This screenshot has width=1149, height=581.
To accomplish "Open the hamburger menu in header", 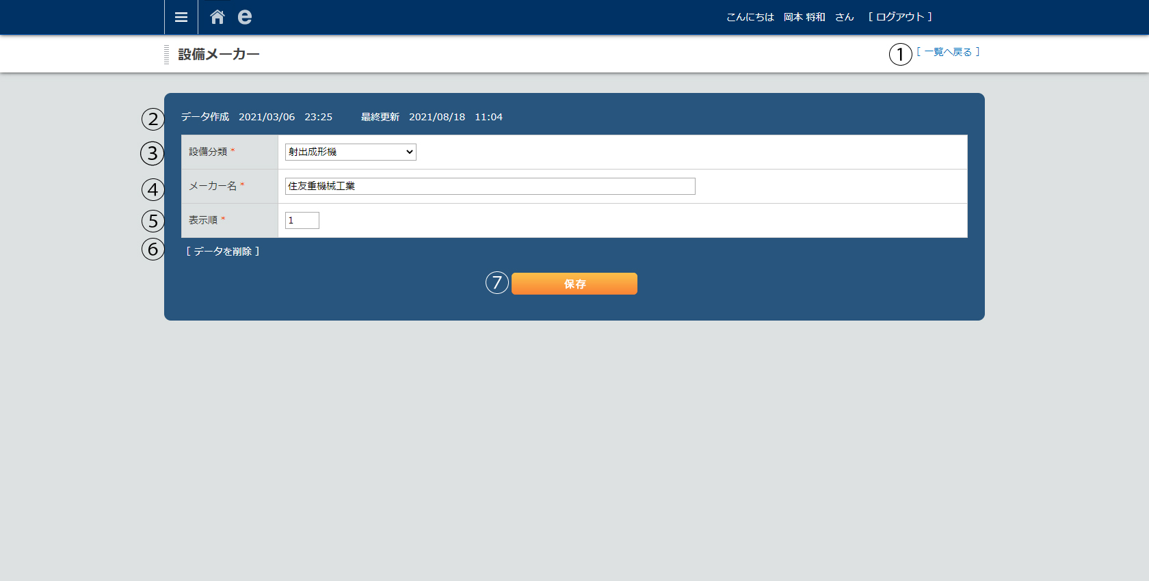I will [x=181, y=17].
